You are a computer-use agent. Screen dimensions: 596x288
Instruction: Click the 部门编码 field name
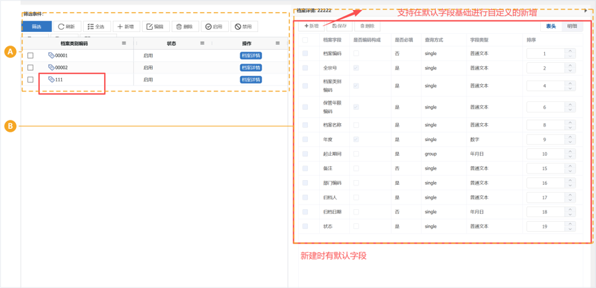pyautogui.click(x=333, y=183)
